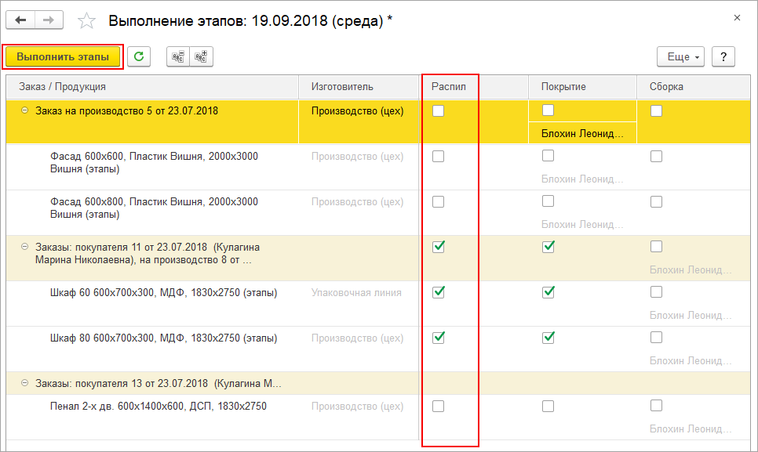758x452 pixels.
Task: Check Распил for Фасад 600x600 row
Action: (439, 157)
